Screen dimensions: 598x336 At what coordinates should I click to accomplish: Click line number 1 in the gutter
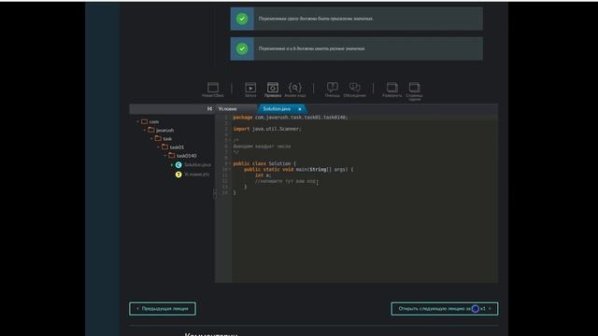point(226,118)
